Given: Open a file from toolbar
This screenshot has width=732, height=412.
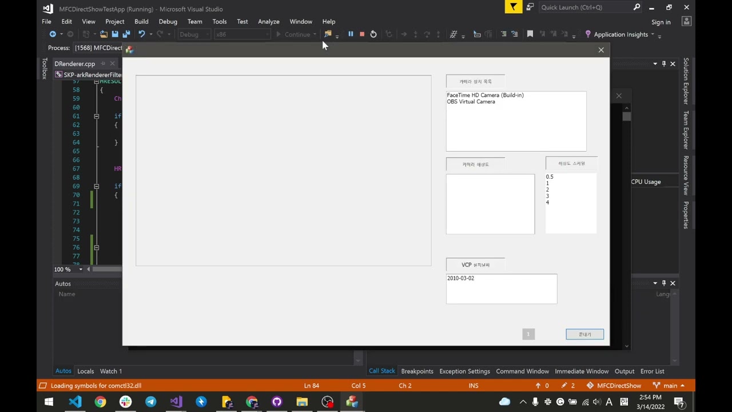Looking at the screenshot, I should (104, 34).
